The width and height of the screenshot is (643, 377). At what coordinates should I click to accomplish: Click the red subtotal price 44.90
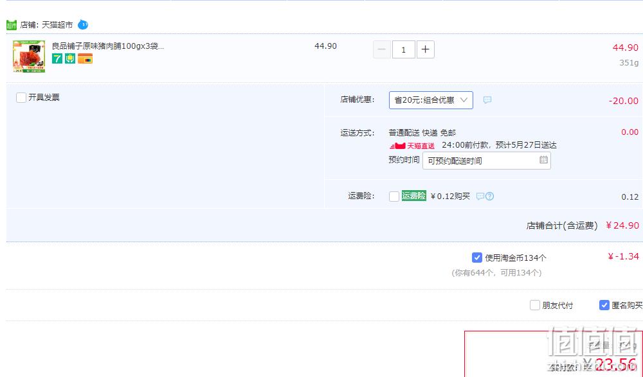tap(626, 48)
